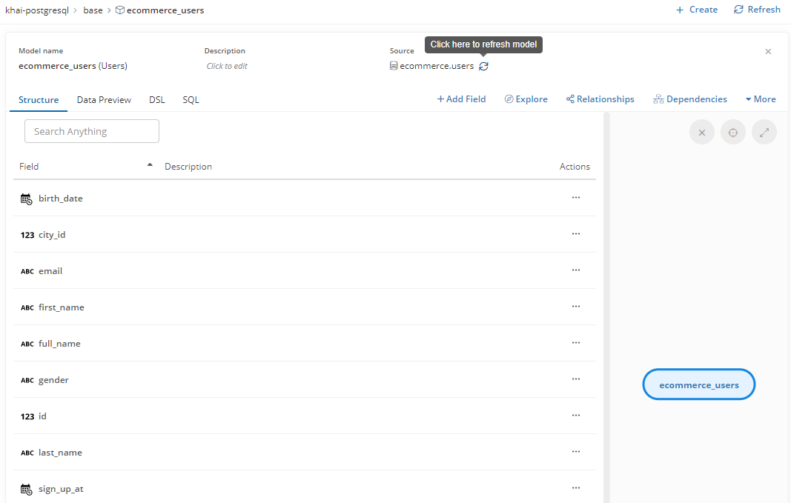Image resolution: width=791 pixels, height=503 pixels.
Task: Open actions menu for email row
Action: [x=575, y=270]
